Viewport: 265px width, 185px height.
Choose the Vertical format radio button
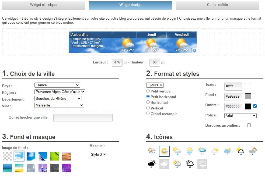[x=148, y=108]
